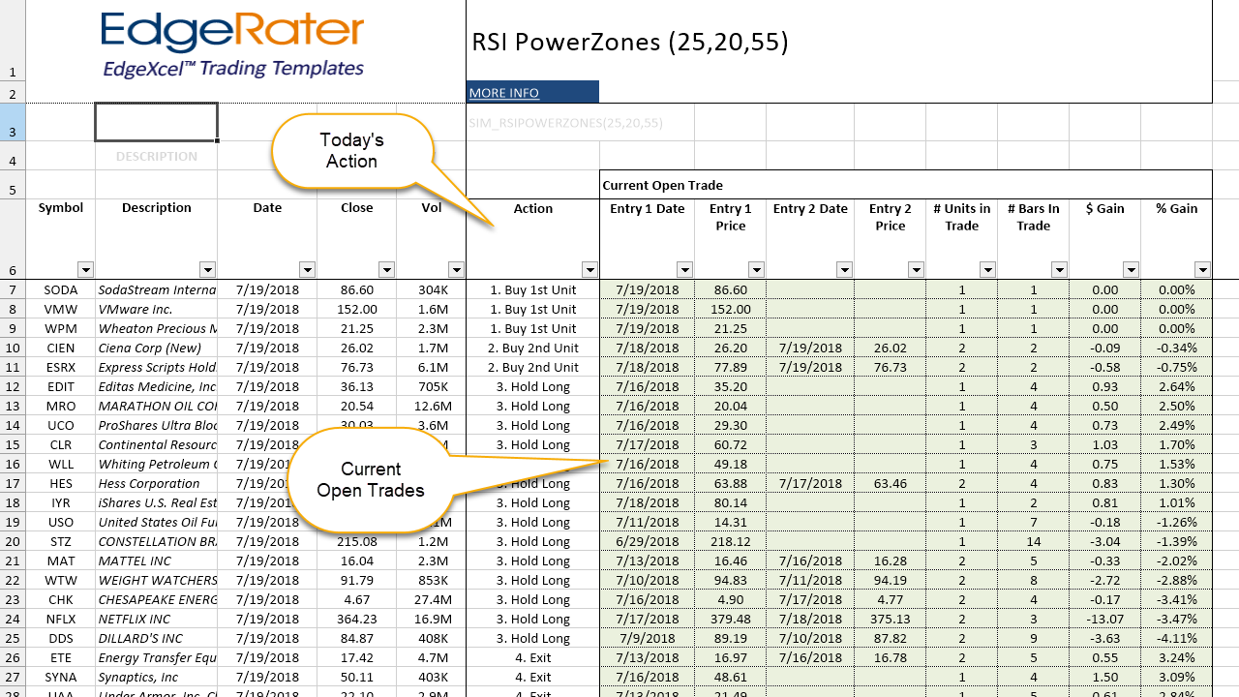Viewport: 1239px width, 697px height.
Task: Select the DILLARD'S INC description cell
Action: [x=156, y=638]
